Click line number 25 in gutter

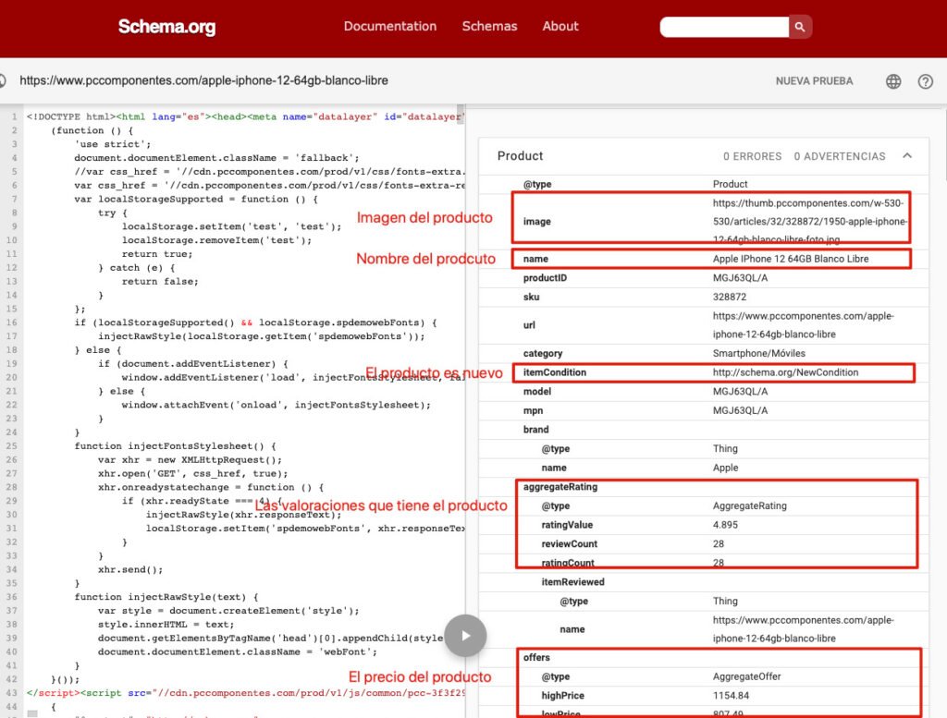(11, 446)
